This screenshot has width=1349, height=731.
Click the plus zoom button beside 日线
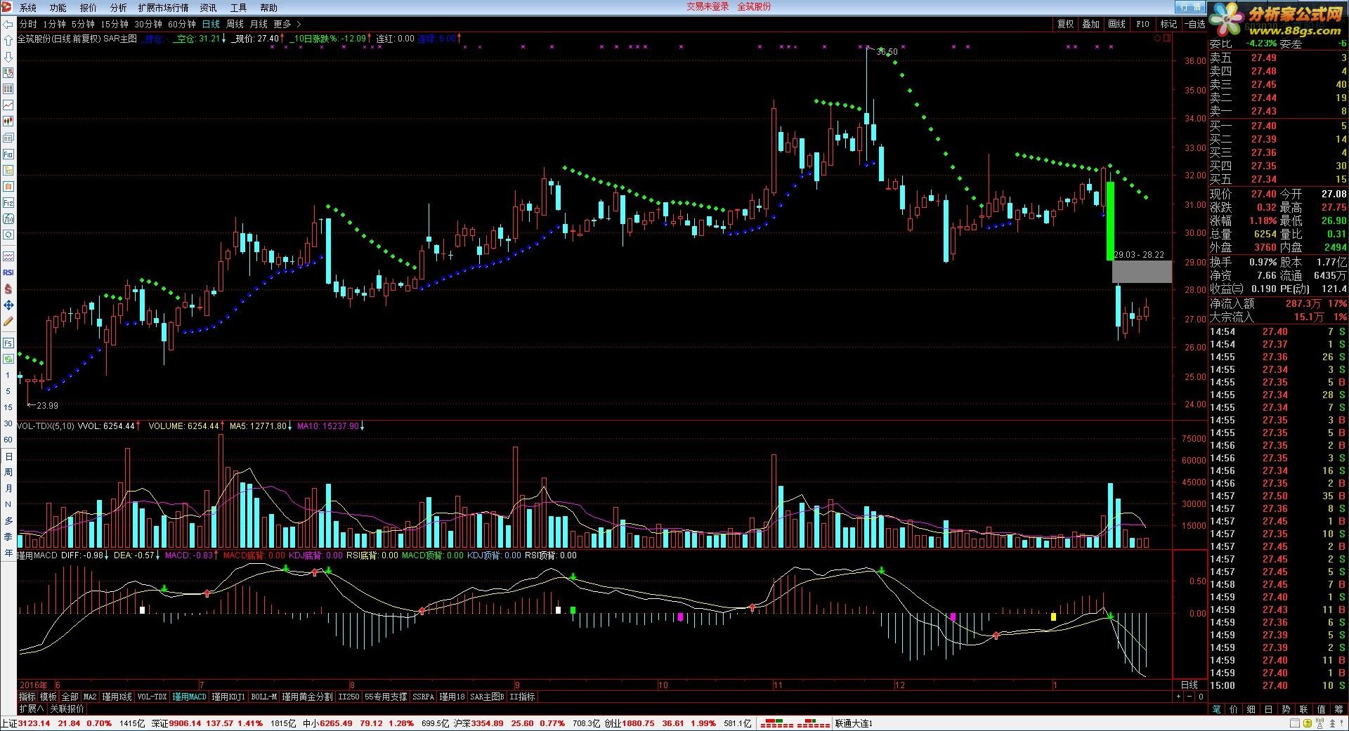[1178, 697]
